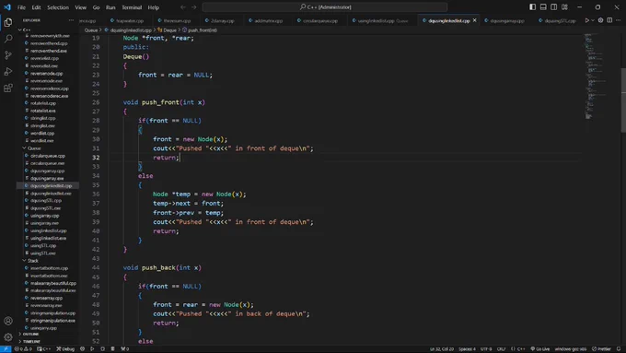Open the run button dropdown arrow
The height and width of the screenshot is (353, 626).
(x=593, y=20)
